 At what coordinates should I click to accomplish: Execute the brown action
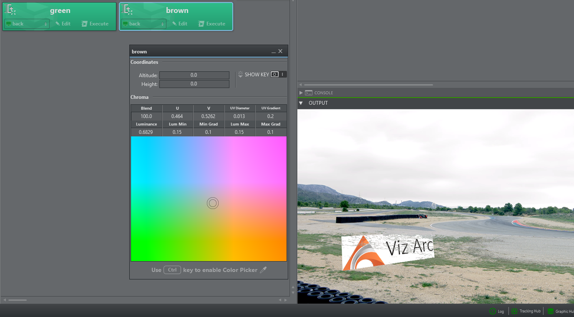tap(211, 24)
